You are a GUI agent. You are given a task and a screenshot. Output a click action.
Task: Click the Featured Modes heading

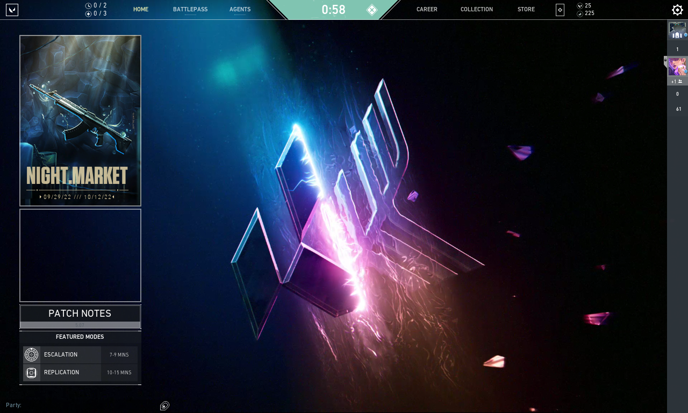[80, 337]
